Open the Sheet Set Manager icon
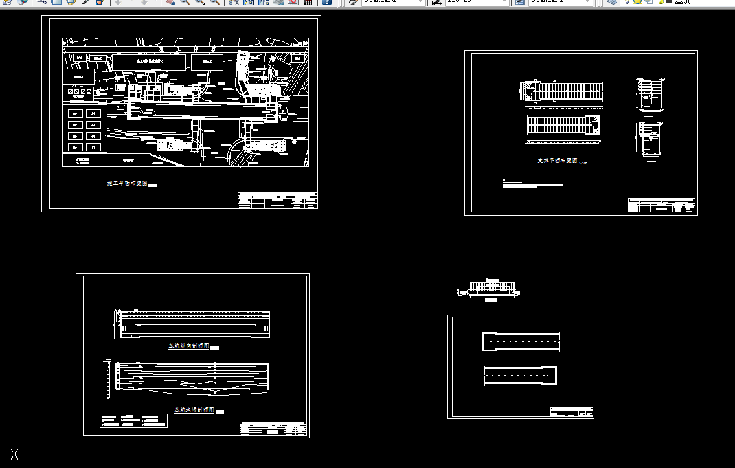The width and height of the screenshot is (735, 468). tap(278, 1)
